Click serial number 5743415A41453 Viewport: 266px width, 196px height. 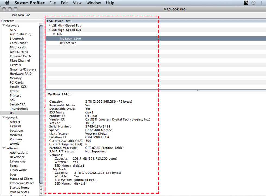[x=98, y=126]
